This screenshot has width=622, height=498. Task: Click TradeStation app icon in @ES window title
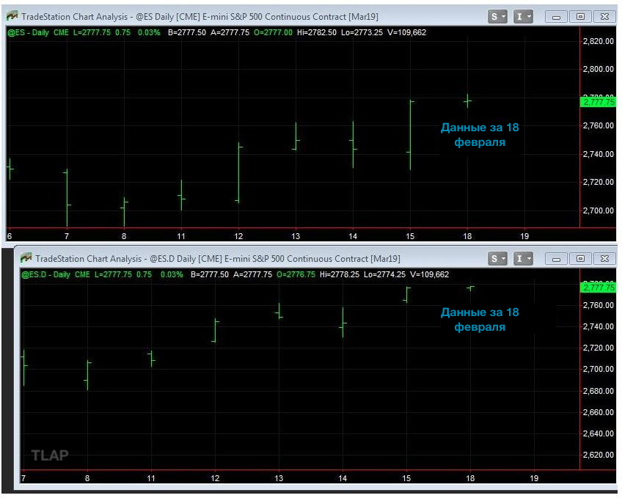[12, 16]
